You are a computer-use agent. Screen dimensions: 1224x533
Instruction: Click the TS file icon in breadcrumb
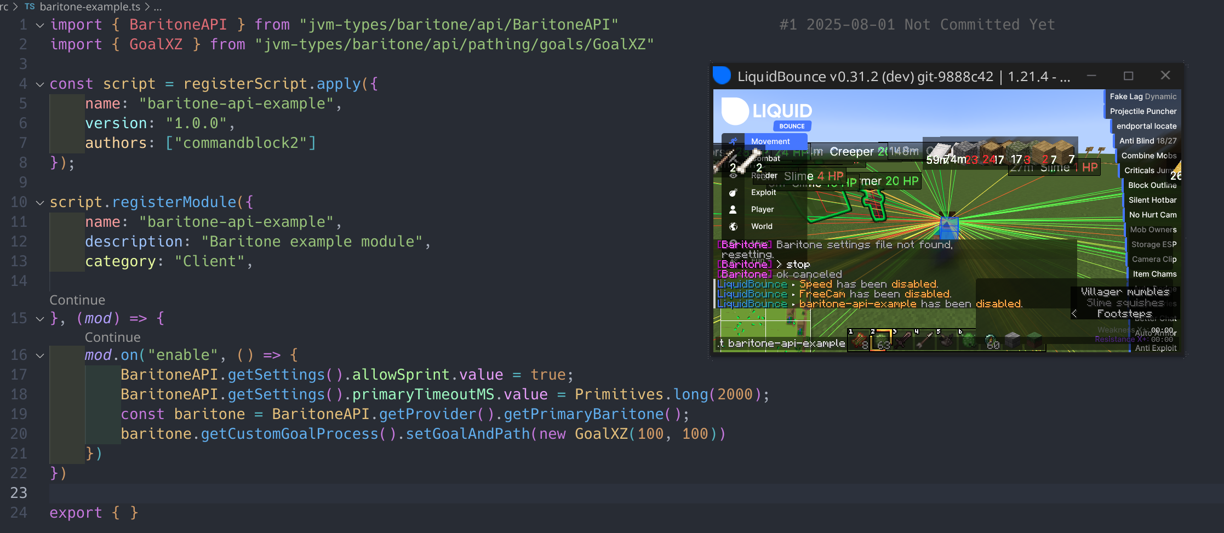click(x=30, y=7)
